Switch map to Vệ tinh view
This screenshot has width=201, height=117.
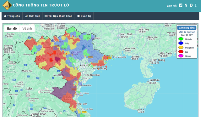click(x=27, y=29)
